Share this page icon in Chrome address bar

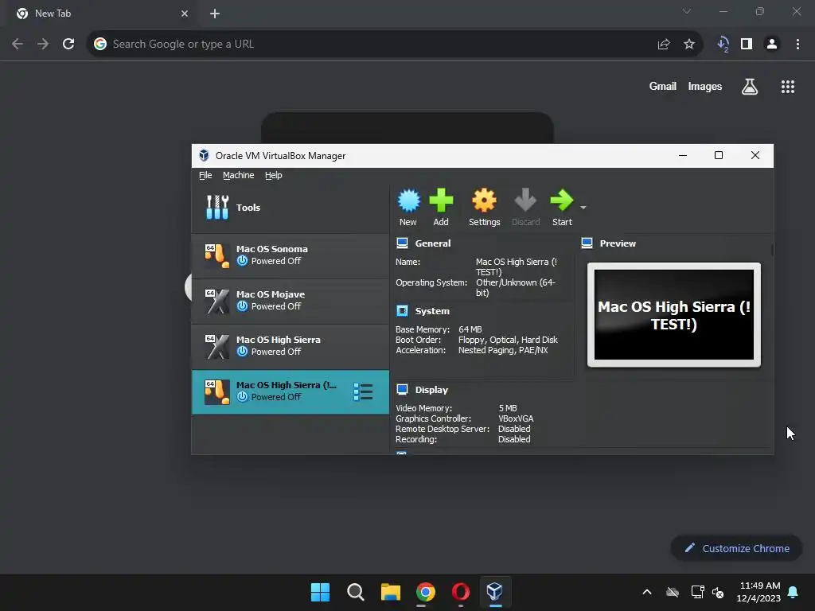point(664,45)
